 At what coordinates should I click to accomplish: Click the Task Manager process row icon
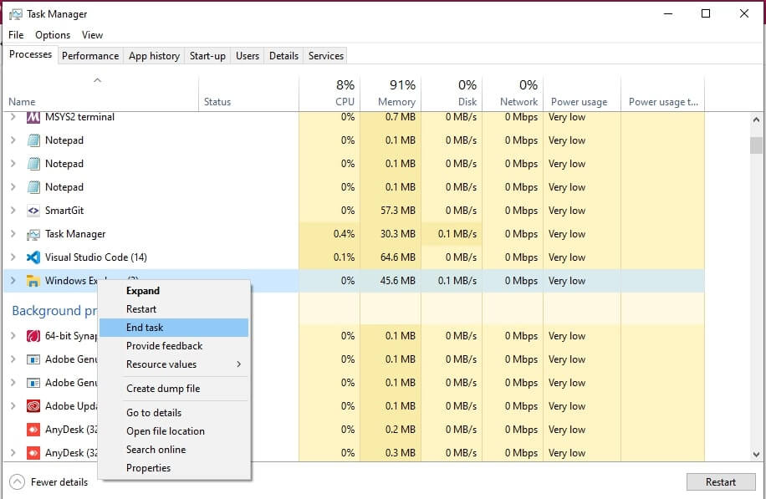(33, 234)
